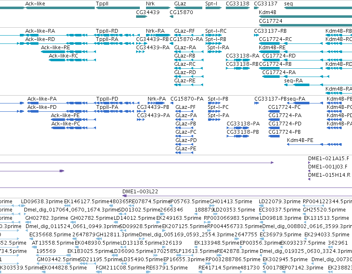Select transcript GLaz-RE
This screenshot has height=274, width=352.
pyautogui.click(x=184, y=81)
